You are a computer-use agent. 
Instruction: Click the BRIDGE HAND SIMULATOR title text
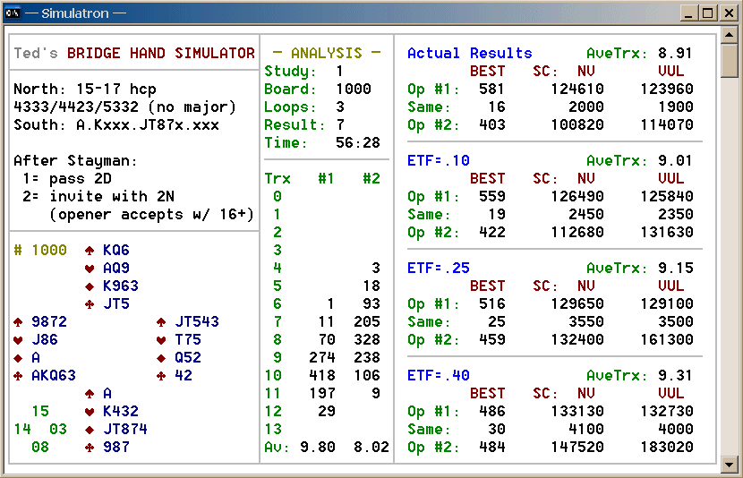161,54
